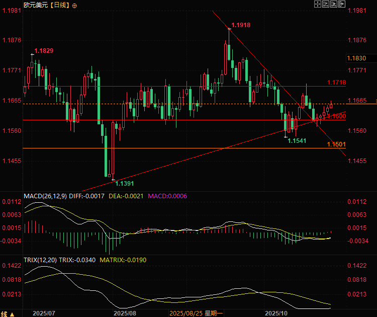Select the orange 1.1501 level label

pos(336,144)
